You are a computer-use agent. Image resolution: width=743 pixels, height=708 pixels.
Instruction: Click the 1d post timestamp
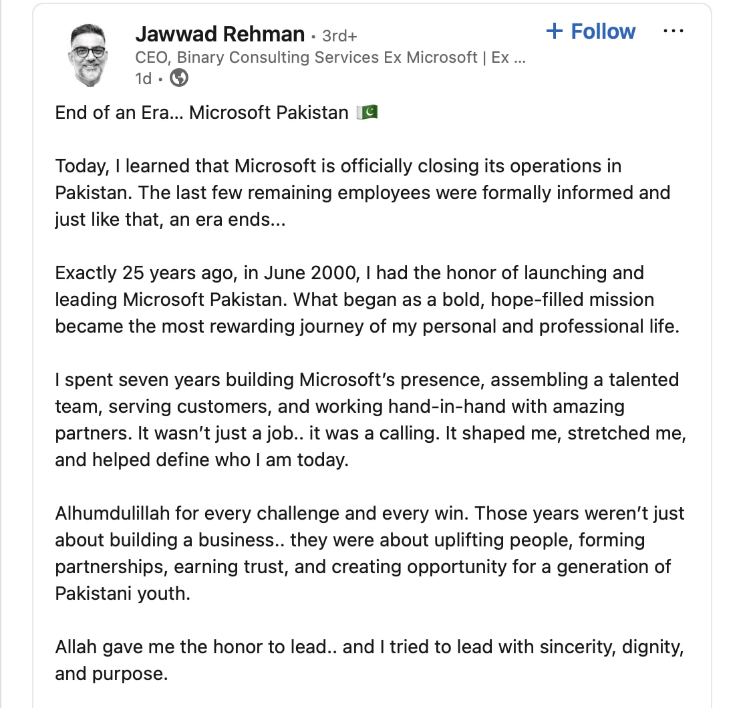pos(143,79)
